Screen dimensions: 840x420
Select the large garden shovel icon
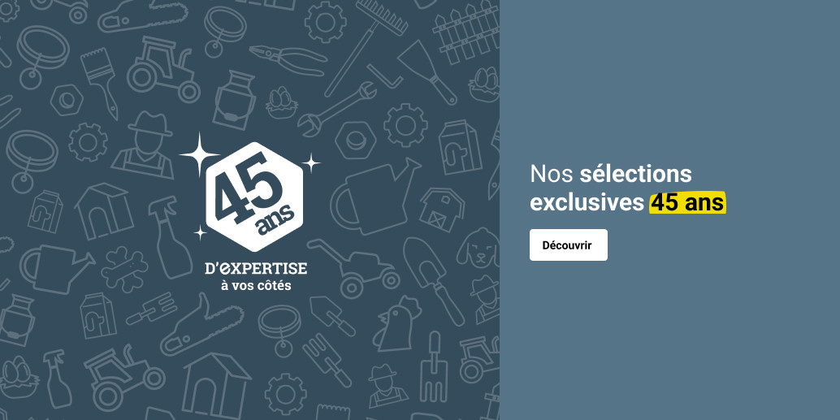coord(433,280)
